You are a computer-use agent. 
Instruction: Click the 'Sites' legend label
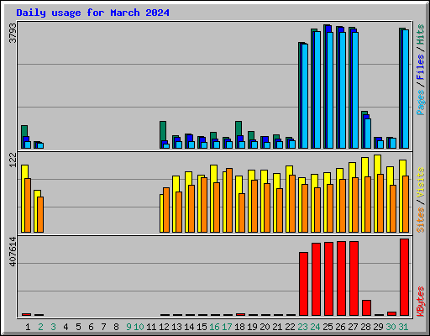[421, 220]
